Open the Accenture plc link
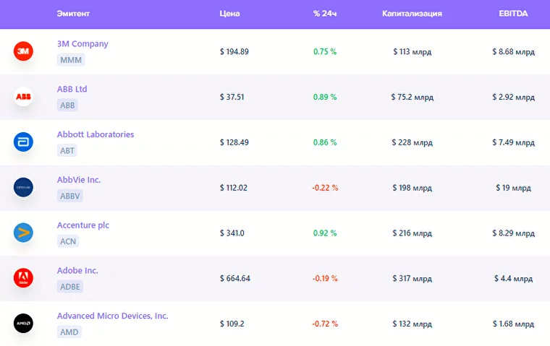This screenshot has height=346, width=550. pos(83,225)
